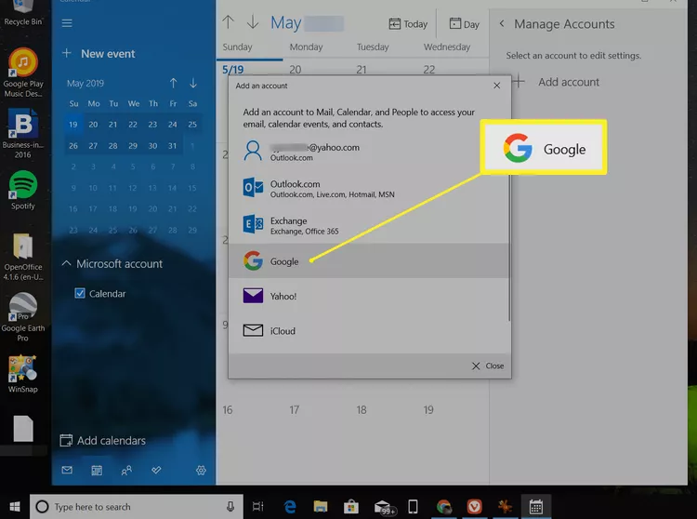Select May 25 in mini calendar
697x519 pixels.
tap(192, 125)
